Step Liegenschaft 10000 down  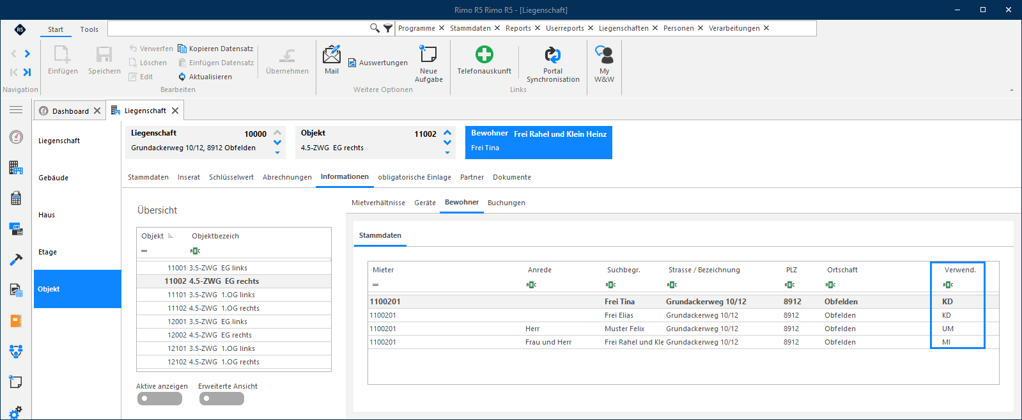(277, 143)
